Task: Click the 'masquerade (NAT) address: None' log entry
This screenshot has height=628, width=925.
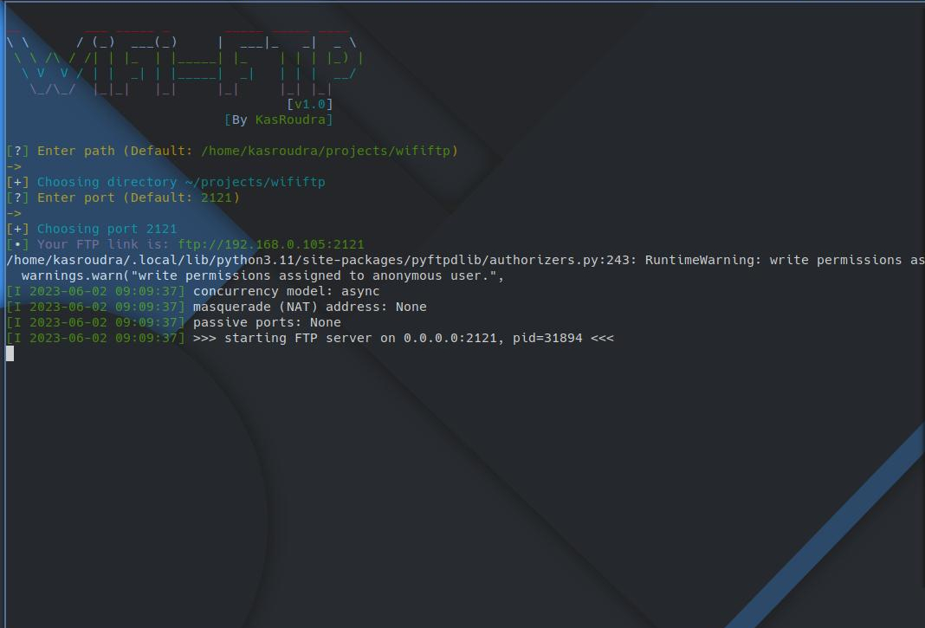Action: click(309, 307)
